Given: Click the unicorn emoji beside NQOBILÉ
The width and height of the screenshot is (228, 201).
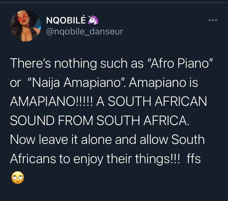Looking at the screenshot, I should 92,20.
